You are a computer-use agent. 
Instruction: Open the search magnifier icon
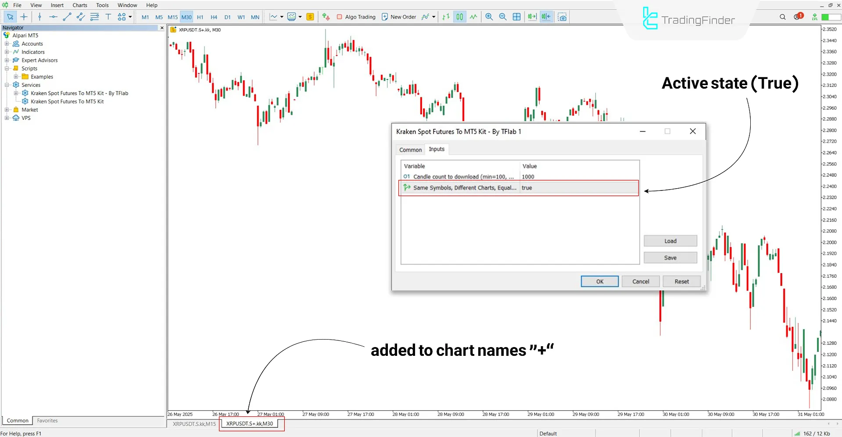[783, 17]
